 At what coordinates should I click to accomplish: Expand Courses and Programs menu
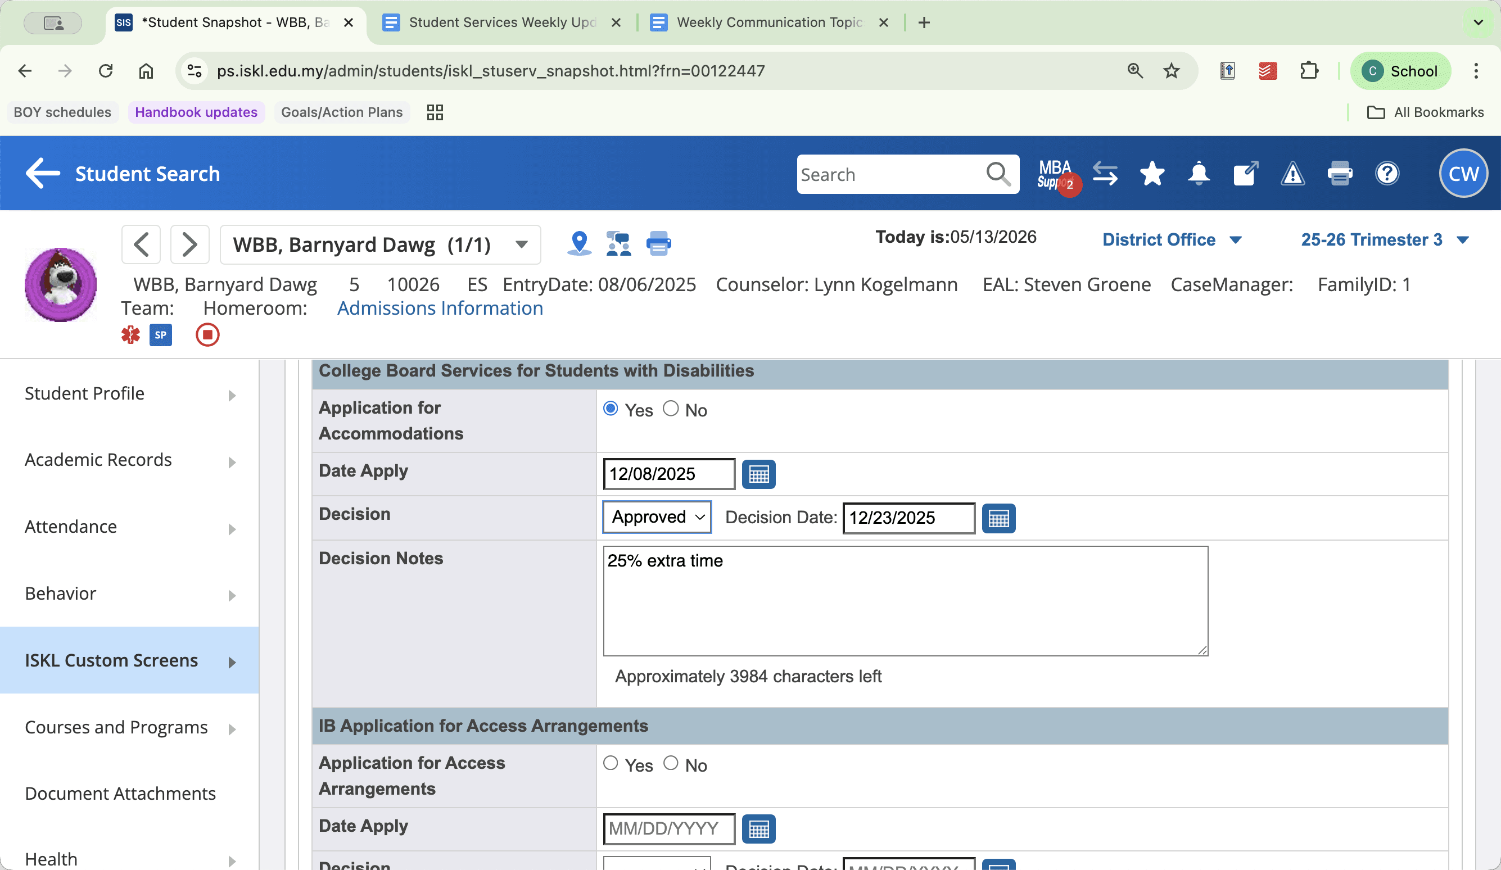130,727
